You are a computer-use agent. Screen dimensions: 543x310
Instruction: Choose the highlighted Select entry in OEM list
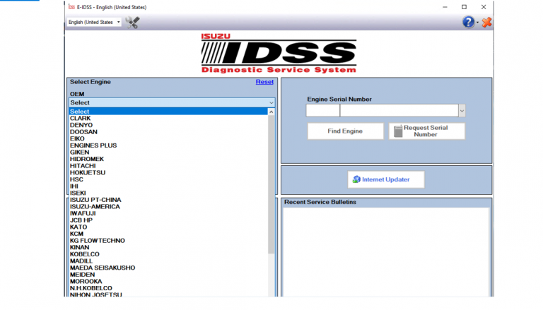pos(168,112)
